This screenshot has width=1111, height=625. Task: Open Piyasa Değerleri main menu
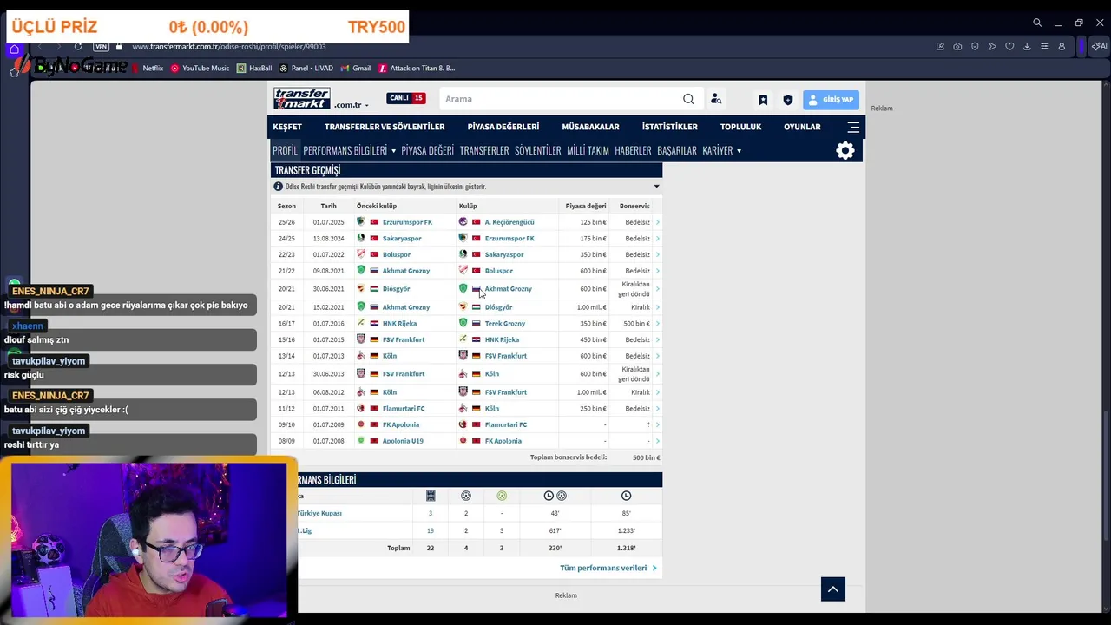(x=503, y=127)
